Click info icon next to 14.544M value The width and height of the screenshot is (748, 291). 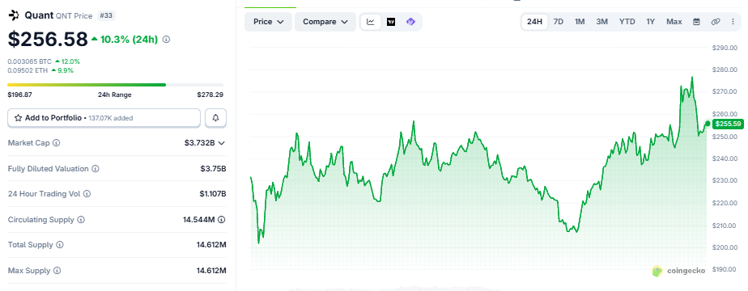tap(222, 220)
